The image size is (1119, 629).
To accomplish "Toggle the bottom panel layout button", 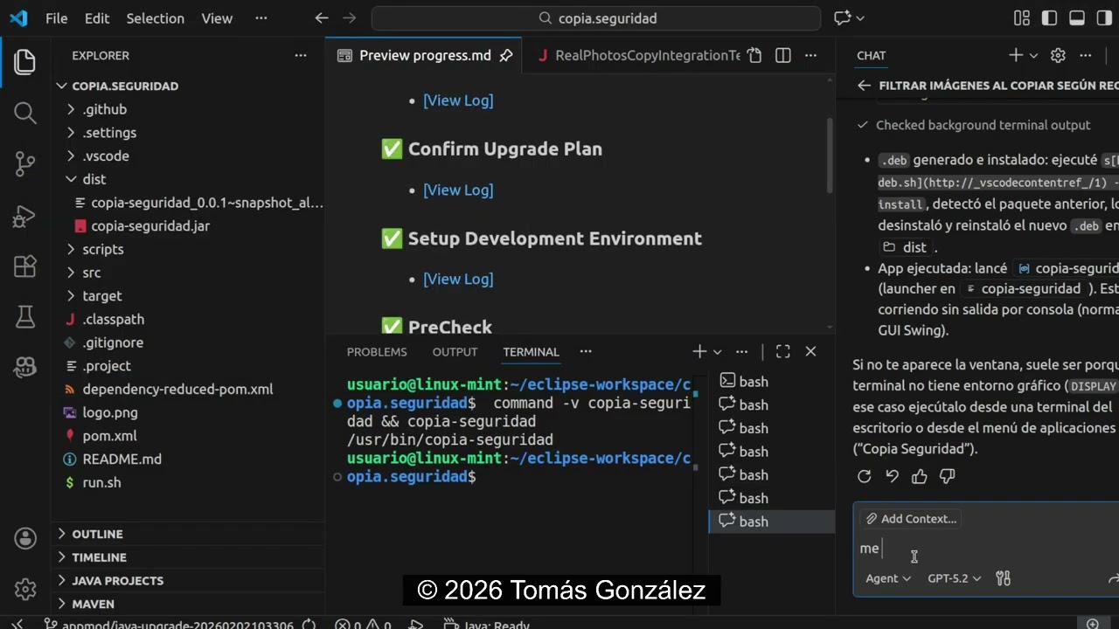I will pyautogui.click(x=1077, y=18).
